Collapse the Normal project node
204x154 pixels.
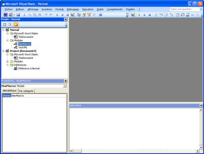pos(3,30)
